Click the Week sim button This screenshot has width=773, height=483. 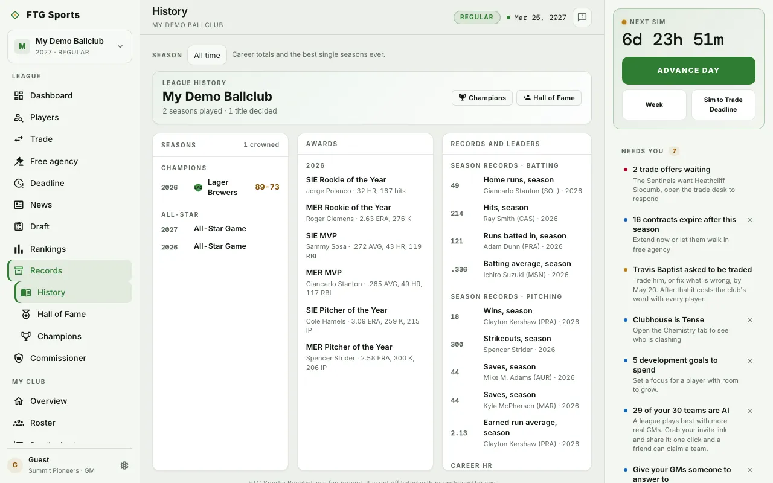click(654, 104)
